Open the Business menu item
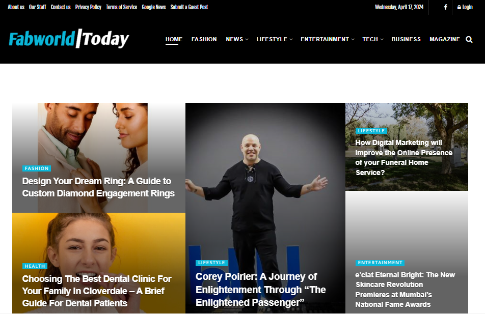The height and width of the screenshot is (314, 485). tap(406, 39)
